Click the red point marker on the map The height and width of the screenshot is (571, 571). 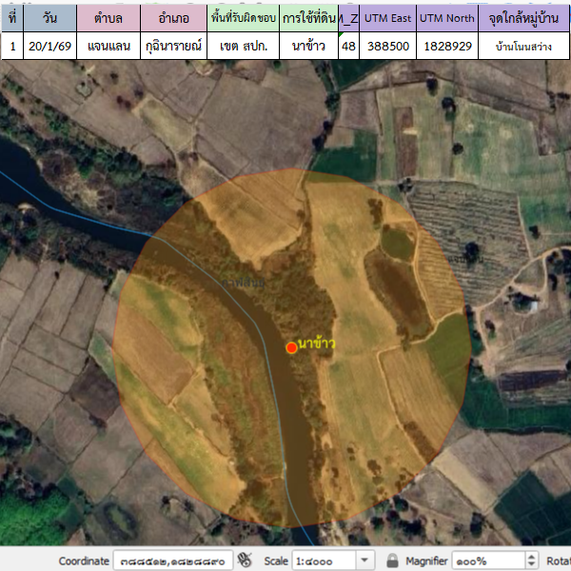pos(291,347)
